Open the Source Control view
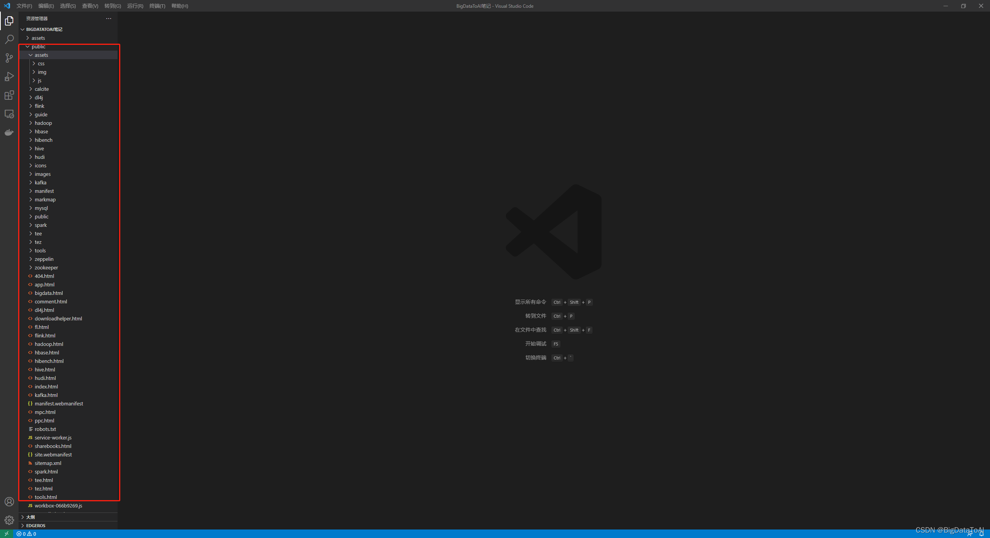Screen dimensions: 990x538 (x=9, y=58)
